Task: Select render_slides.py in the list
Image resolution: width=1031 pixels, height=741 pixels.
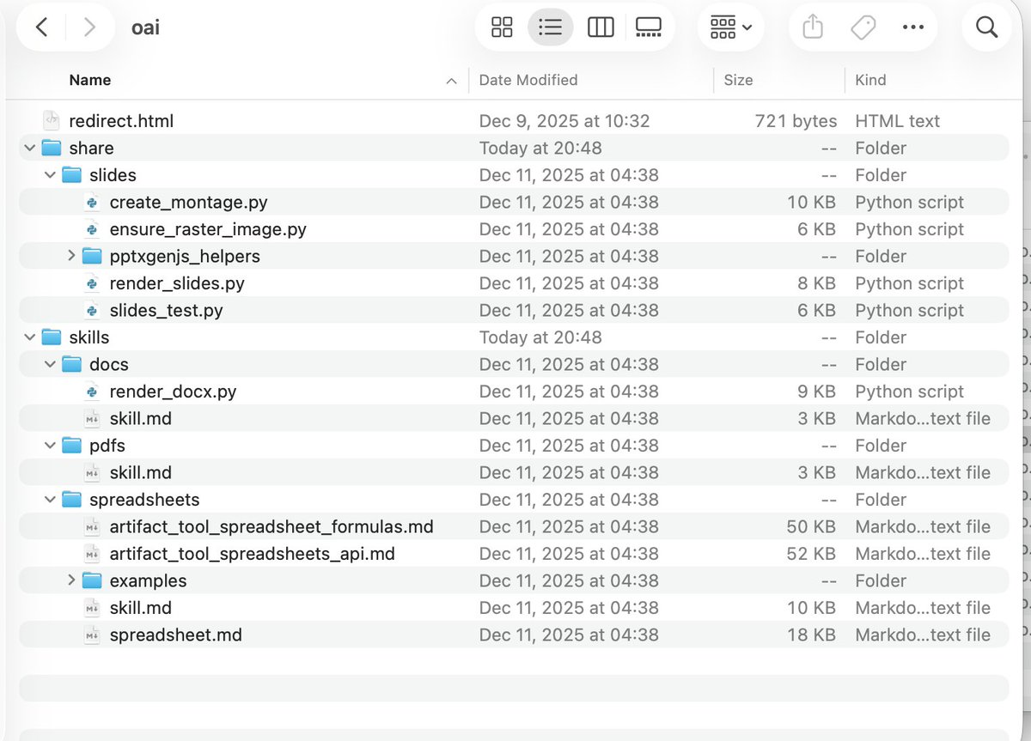Action: (177, 283)
